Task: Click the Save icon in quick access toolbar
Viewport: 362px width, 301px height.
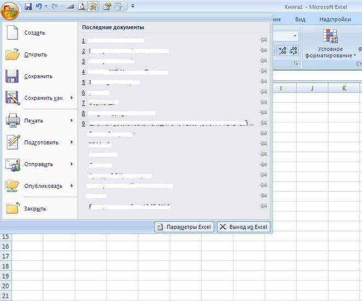Action: click(28, 7)
